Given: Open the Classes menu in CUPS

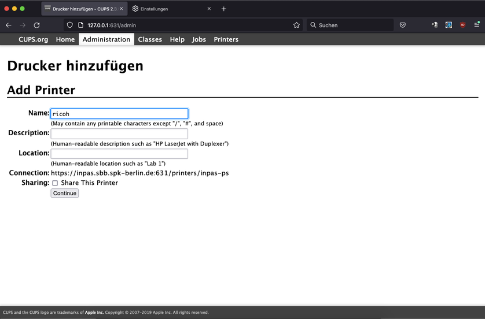Looking at the screenshot, I should coord(150,39).
